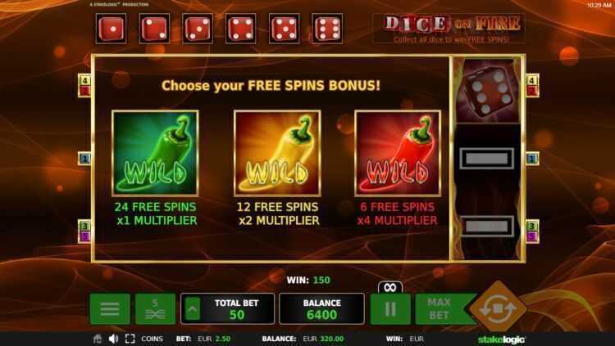Click the Max Bet button
615x346 pixels.
pyautogui.click(x=441, y=309)
